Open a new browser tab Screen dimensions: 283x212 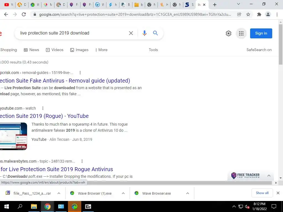tap(214, 5)
